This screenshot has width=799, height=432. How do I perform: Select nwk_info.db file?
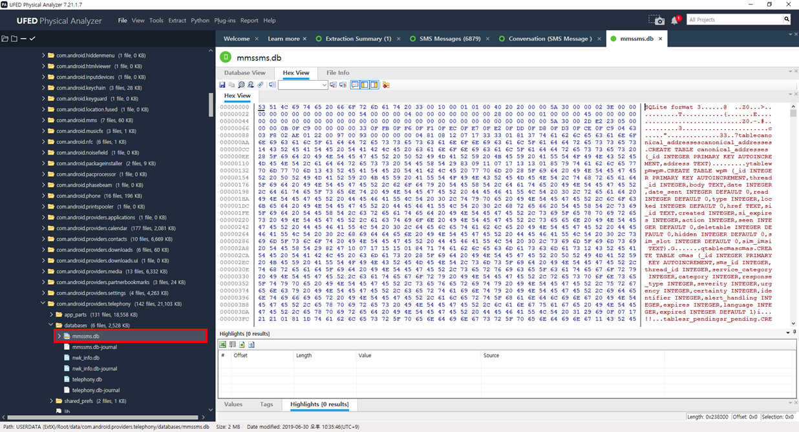point(86,358)
